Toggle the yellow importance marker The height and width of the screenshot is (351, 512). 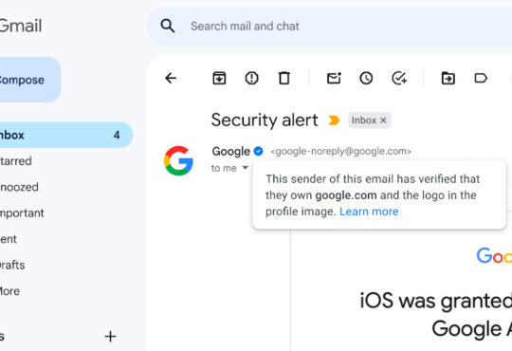click(334, 120)
